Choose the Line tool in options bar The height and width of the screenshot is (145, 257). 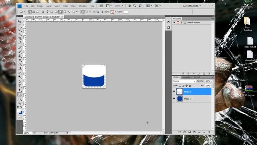[x=69, y=12]
